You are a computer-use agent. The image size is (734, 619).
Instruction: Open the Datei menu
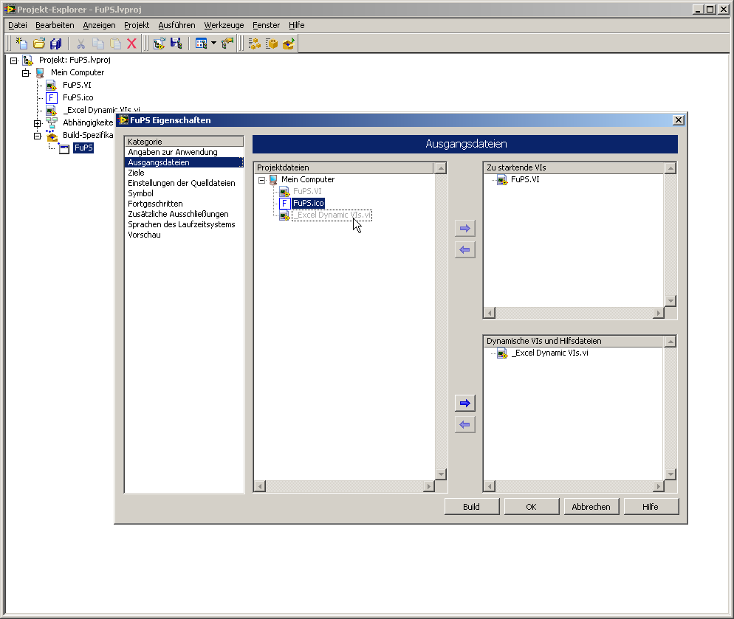(17, 25)
